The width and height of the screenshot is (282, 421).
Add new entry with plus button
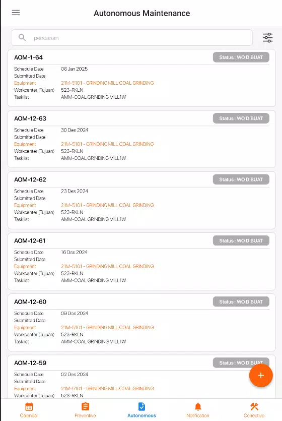click(261, 375)
